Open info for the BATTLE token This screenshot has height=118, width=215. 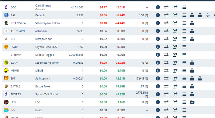(158, 86)
